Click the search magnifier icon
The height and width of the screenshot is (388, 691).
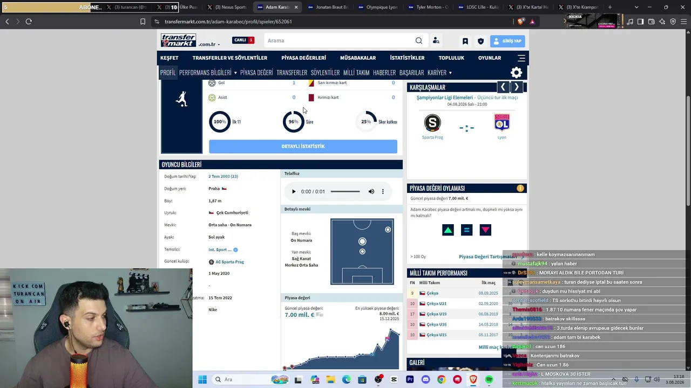click(419, 40)
